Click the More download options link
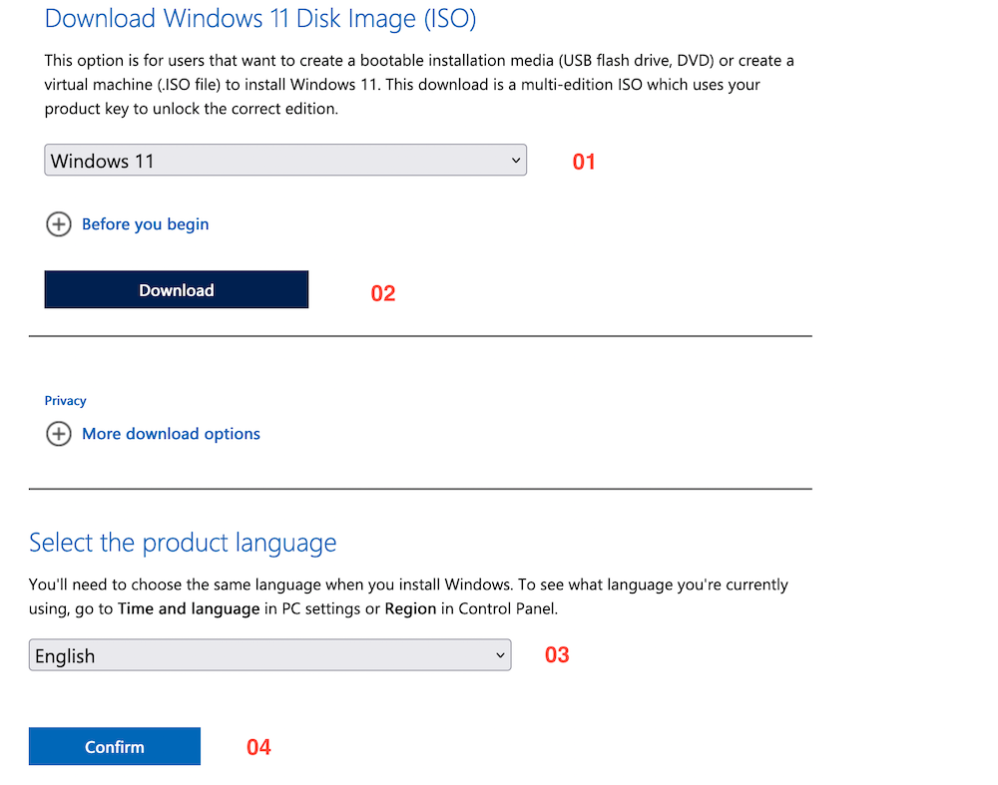The image size is (998, 785). pyautogui.click(x=171, y=434)
